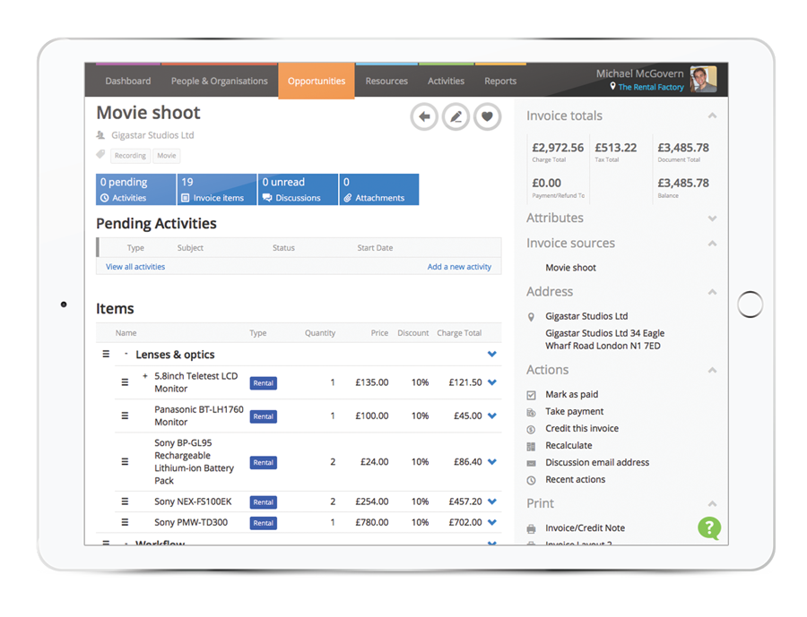Viewport: 807px width, 617px height.
Task: Click the Take payment icon
Action: [x=531, y=412]
